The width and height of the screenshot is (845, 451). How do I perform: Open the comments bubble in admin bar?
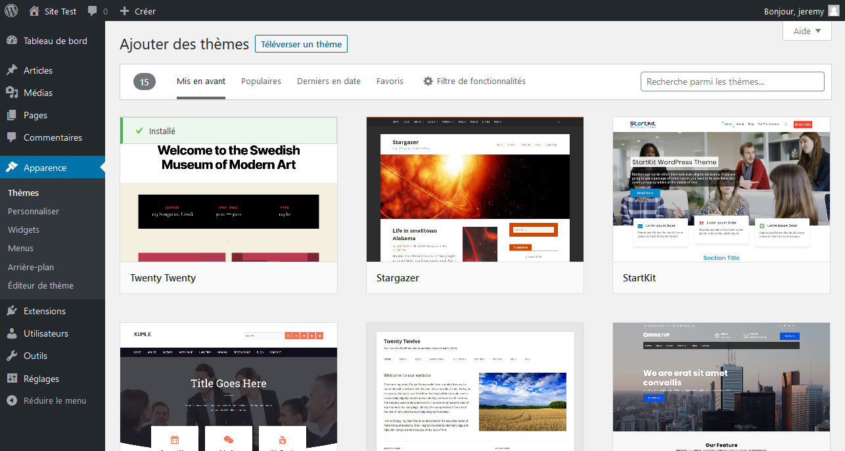coord(93,11)
